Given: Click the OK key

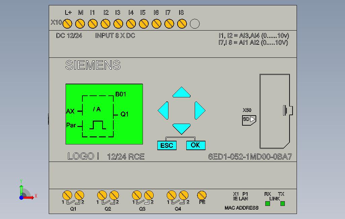Looking at the screenshot, I should coord(196,145).
